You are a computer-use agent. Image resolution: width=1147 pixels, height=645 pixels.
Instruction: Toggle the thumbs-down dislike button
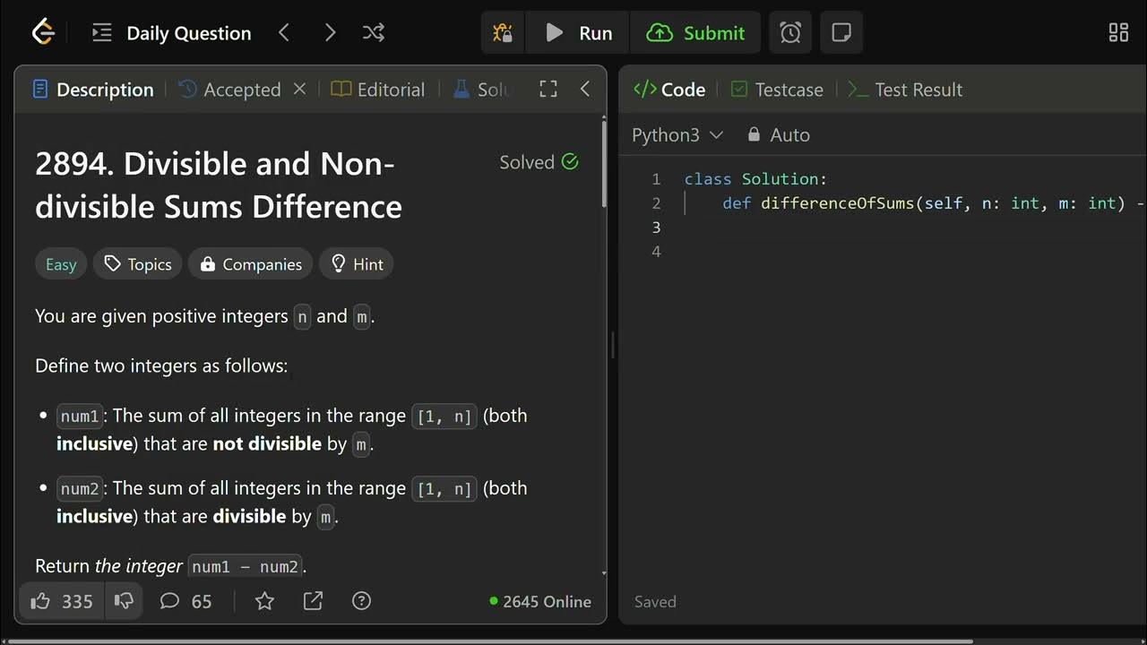pyautogui.click(x=124, y=601)
